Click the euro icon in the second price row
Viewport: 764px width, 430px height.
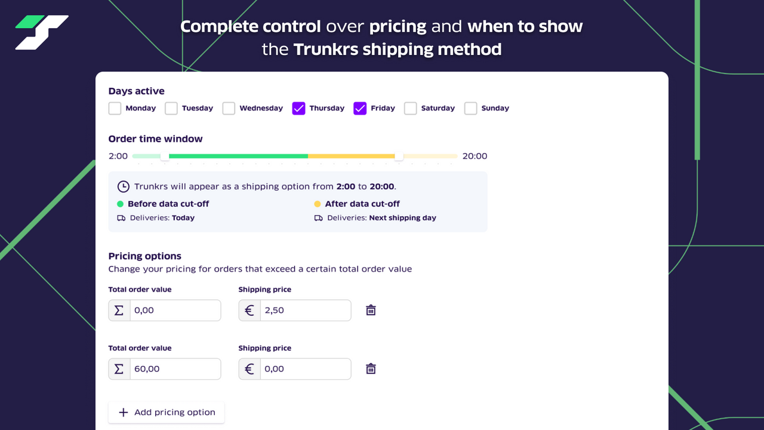pos(249,368)
